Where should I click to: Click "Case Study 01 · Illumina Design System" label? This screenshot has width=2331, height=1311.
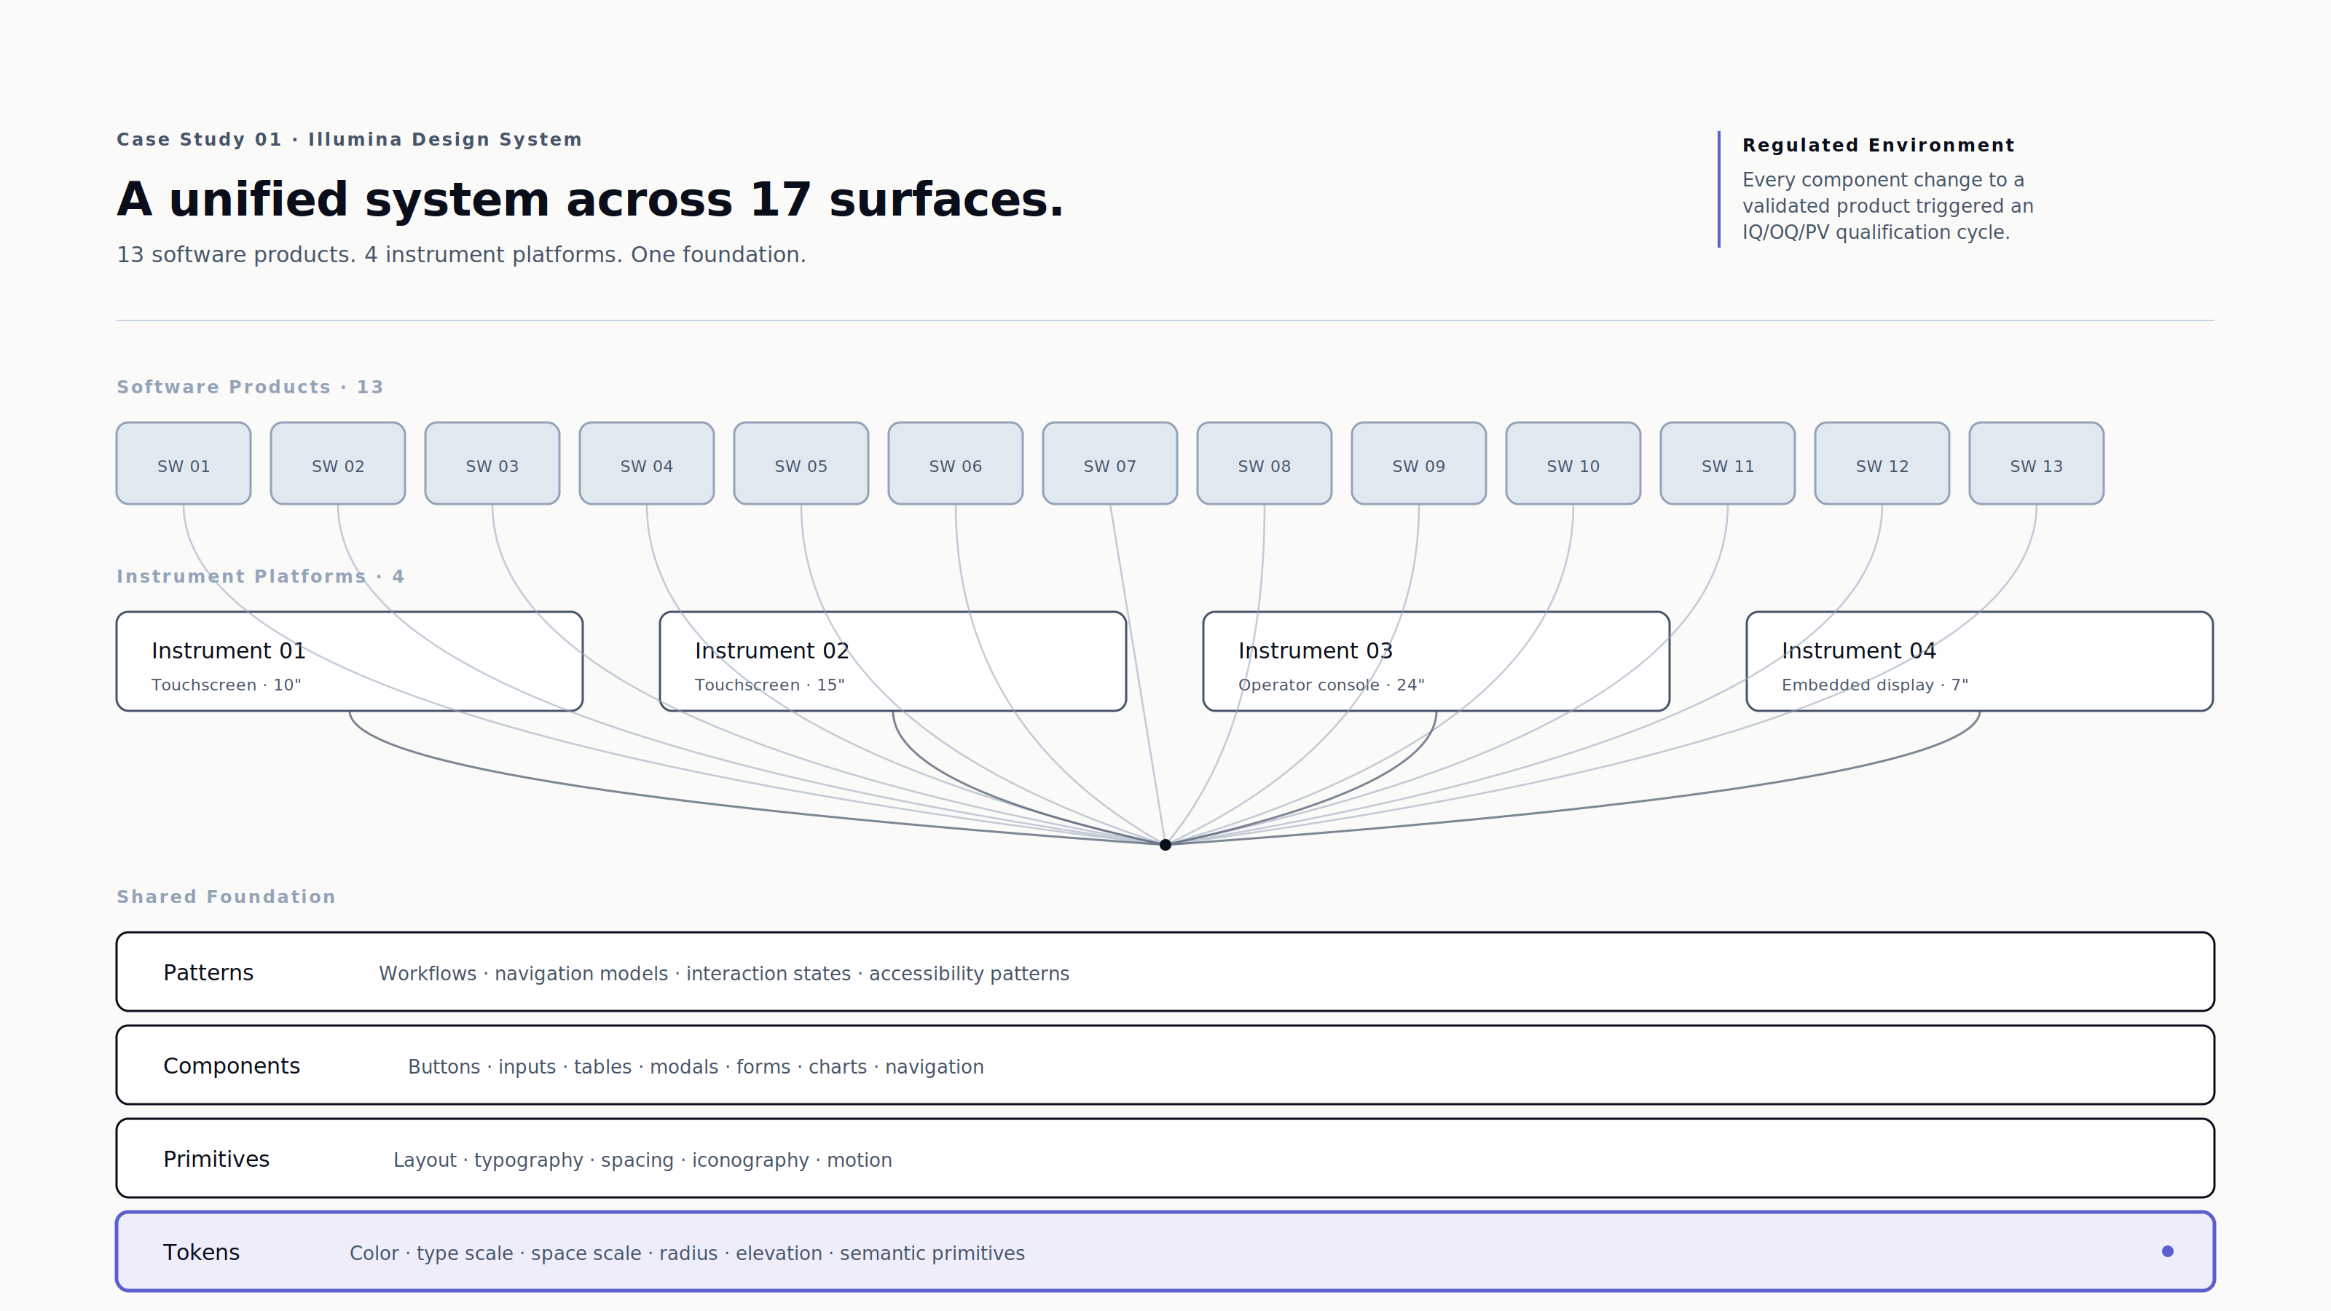point(350,139)
